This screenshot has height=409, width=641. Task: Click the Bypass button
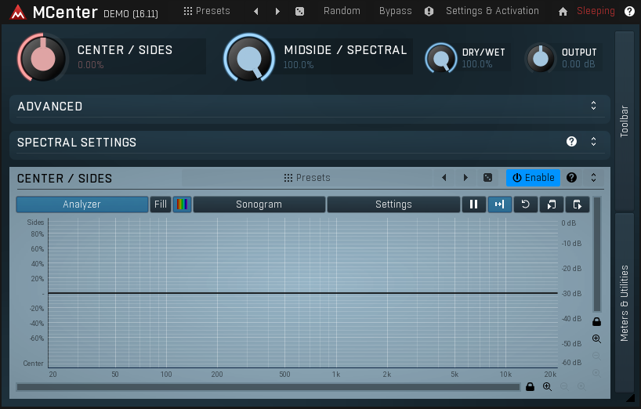[395, 11]
